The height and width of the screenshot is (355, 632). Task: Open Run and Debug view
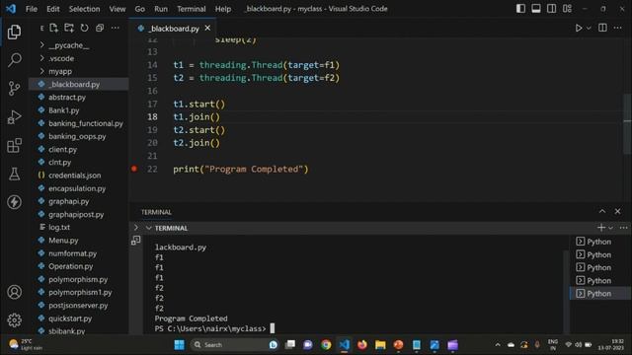click(14, 117)
